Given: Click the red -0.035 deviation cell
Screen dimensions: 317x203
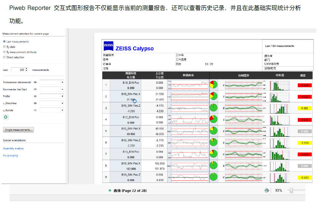Looking at the screenshot, I should pos(305,120).
